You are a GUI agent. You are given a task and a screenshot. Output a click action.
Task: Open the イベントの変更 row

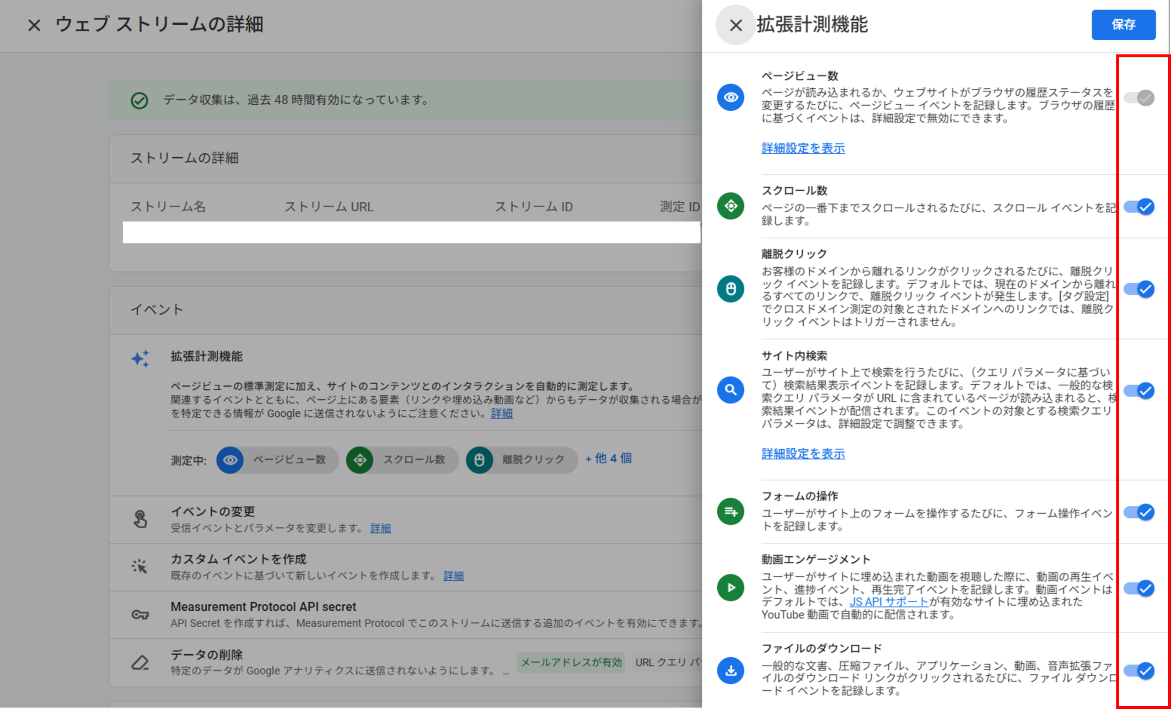point(213,512)
